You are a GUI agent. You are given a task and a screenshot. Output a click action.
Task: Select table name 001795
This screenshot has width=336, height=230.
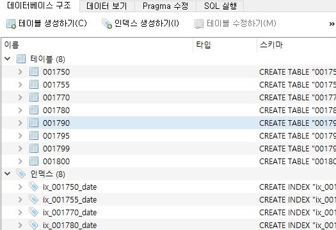coord(56,136)
